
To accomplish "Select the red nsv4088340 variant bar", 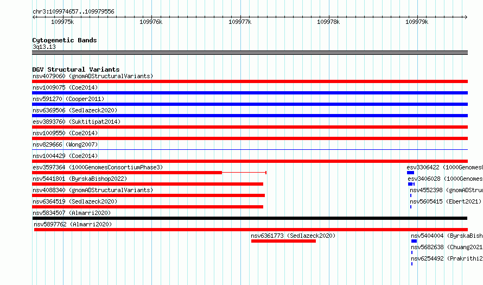I will click(x=149, y=195).
